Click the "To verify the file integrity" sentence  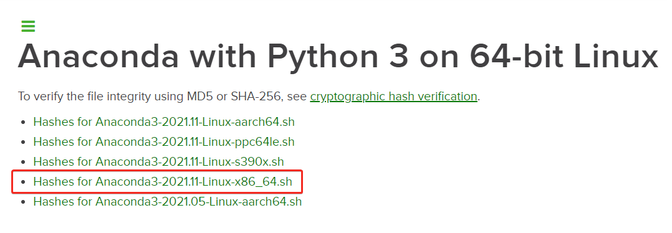tap(249, 97)
